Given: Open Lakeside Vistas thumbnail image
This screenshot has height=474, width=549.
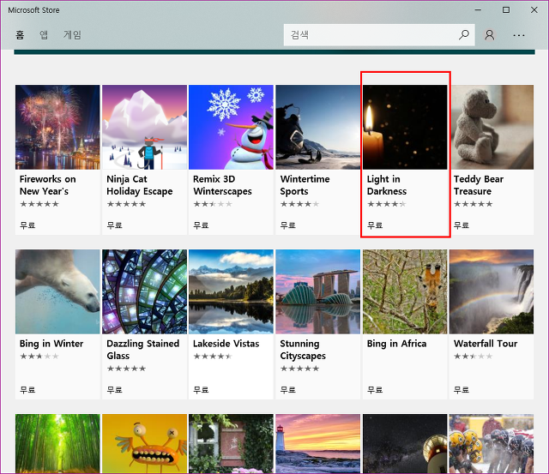Looking at the screenshot, I should [231, 291].
